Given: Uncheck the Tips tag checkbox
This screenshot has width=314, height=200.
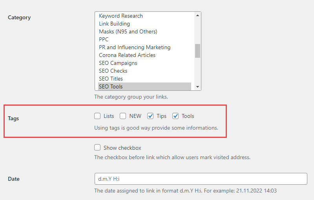Looking at the screenshot, I should coord(150,116).
